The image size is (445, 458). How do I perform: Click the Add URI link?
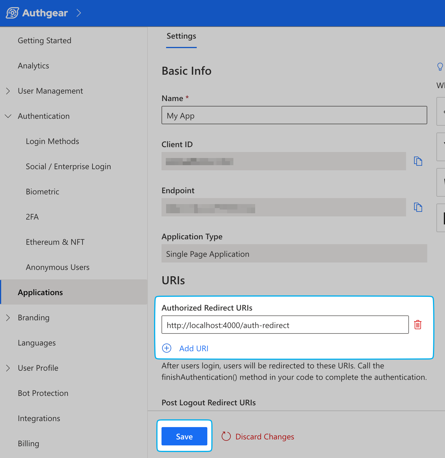pos(194,348)
